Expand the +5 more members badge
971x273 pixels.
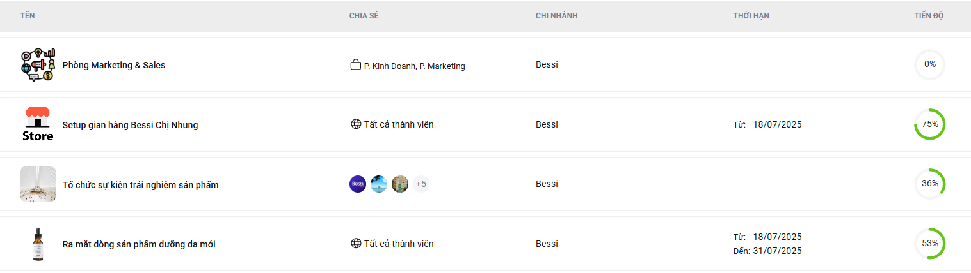point(421,184)
